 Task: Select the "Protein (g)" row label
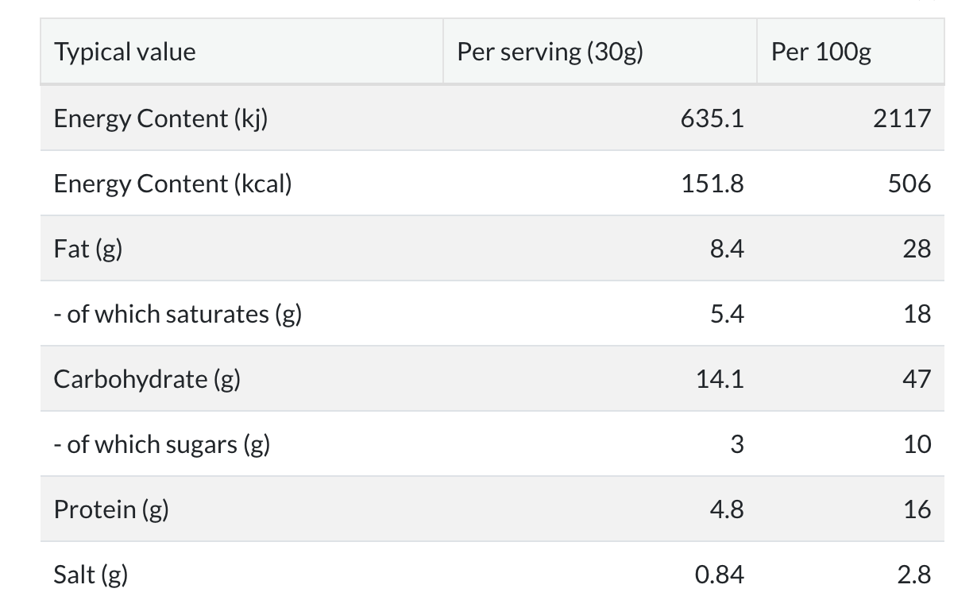(111, 509)
